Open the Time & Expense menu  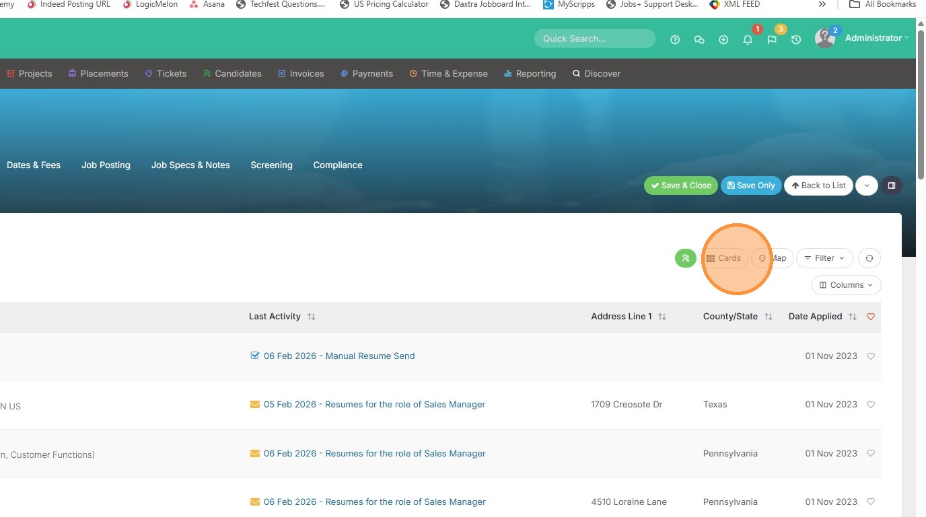tap(448, 73)
